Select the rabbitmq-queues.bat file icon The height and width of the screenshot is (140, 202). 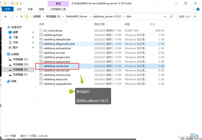(x=41, y=61)
